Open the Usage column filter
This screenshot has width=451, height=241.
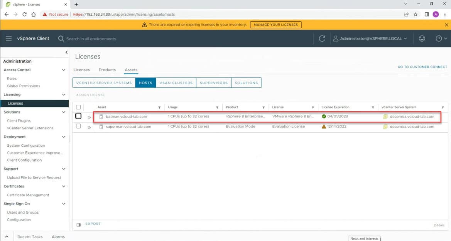(217, 107)
